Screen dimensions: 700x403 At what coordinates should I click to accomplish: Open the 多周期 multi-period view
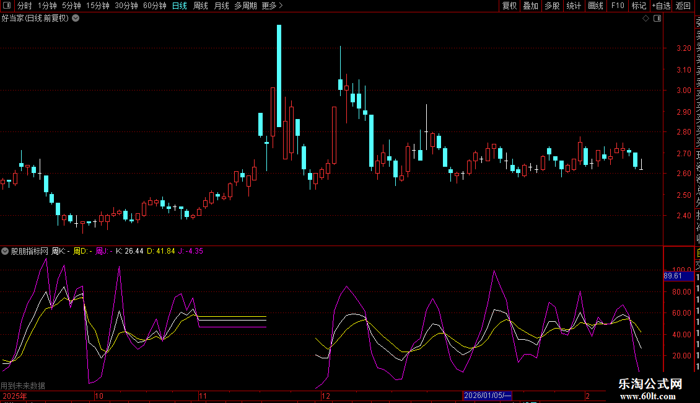tap(245, 6)
